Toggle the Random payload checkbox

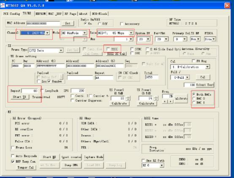(49, 81)
